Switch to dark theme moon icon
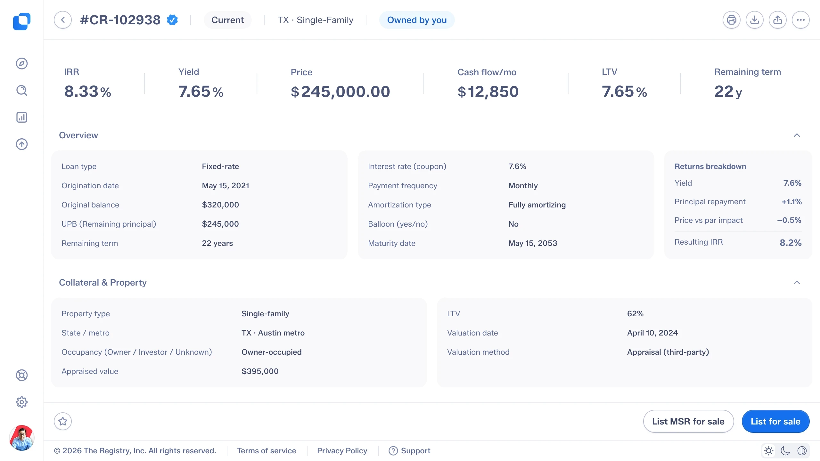 tap(785, 451)
